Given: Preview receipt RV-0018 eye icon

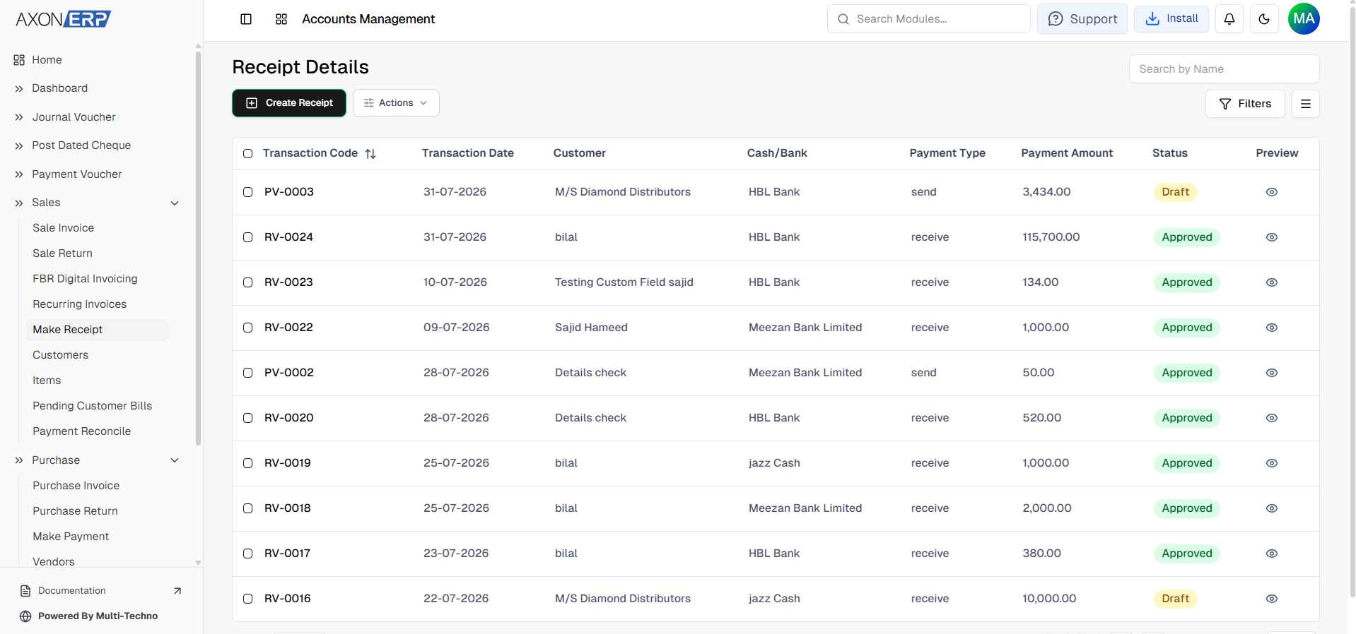Looking at the screenshot, I should pos(1272,508).
